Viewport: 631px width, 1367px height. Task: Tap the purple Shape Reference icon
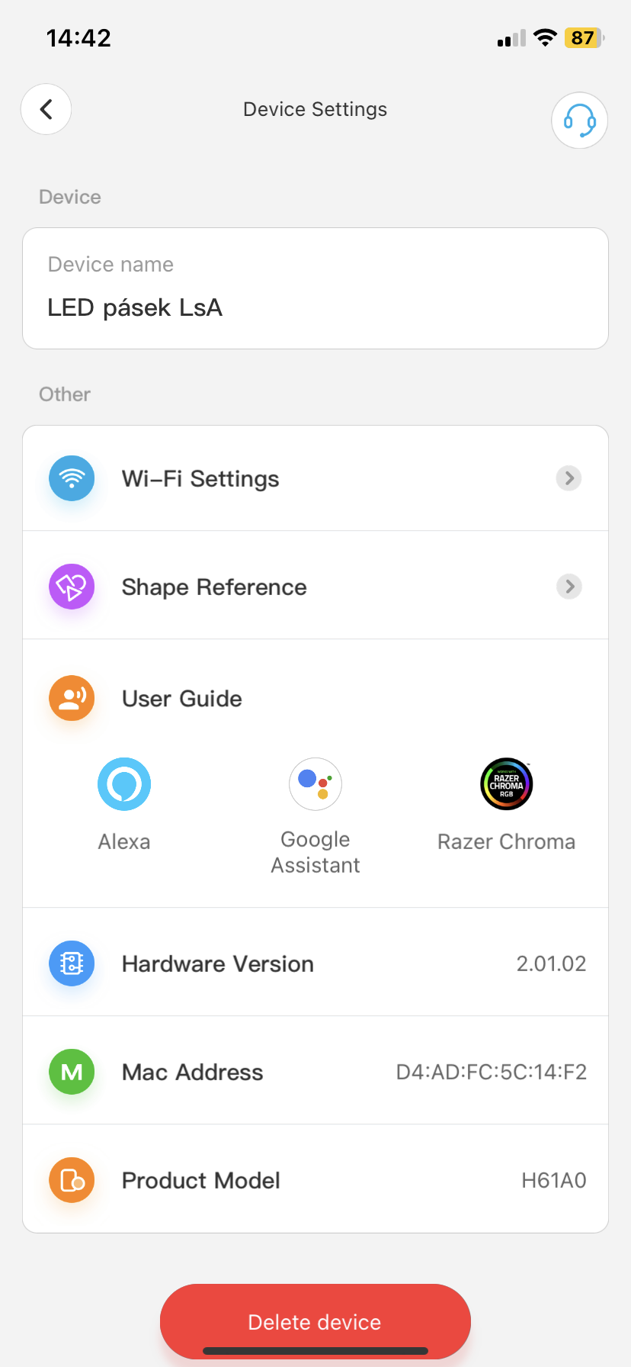pyautogui.click(x=72, y=587)
